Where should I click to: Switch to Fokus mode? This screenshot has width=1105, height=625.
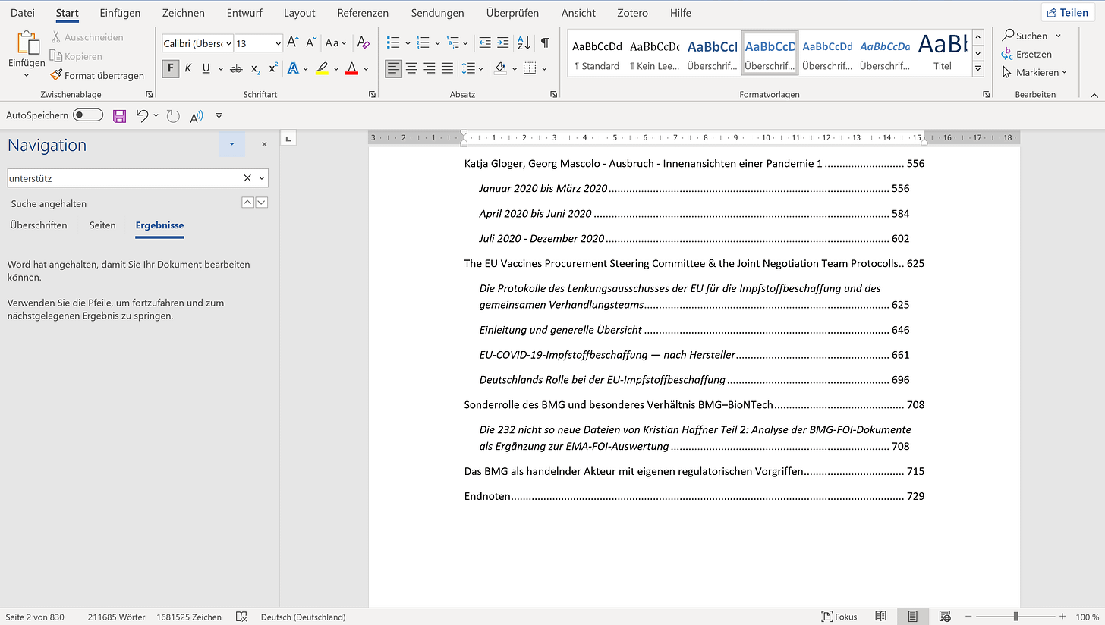(x=839, y=617)
